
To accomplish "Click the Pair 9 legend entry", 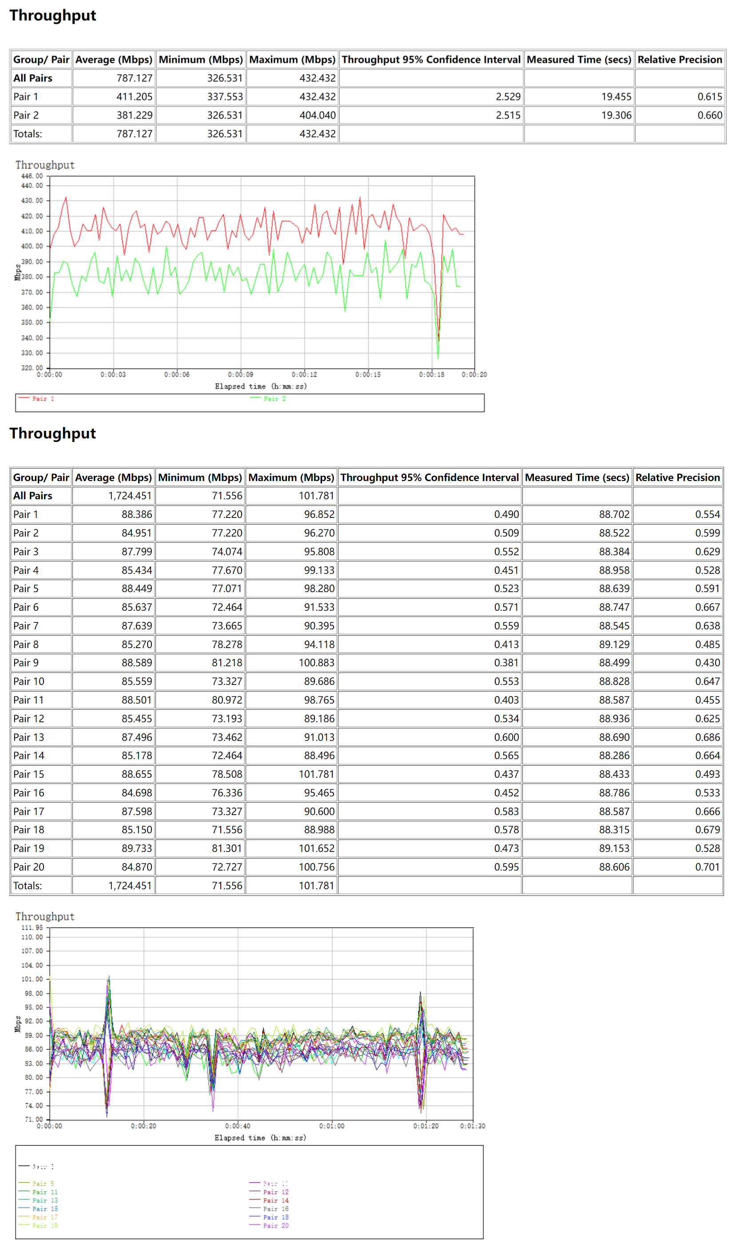I will 37,1184.
